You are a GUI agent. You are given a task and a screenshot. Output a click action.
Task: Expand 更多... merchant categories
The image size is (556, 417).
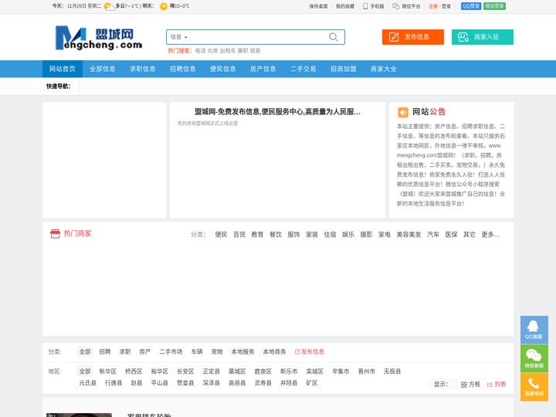[x=490, y=235]
